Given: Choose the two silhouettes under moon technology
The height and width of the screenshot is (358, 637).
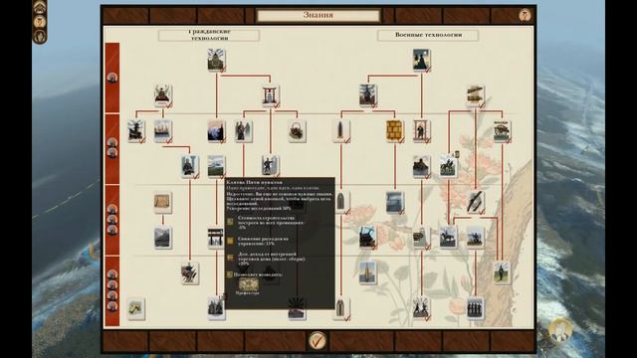Looking at the screenshot, I should 421,60.
